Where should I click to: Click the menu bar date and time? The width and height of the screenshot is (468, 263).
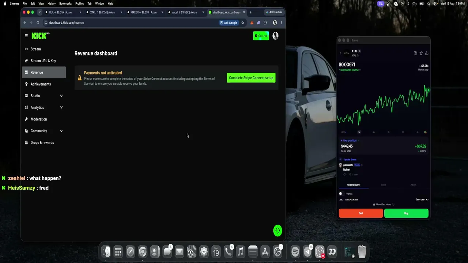[x=452, y=4]
